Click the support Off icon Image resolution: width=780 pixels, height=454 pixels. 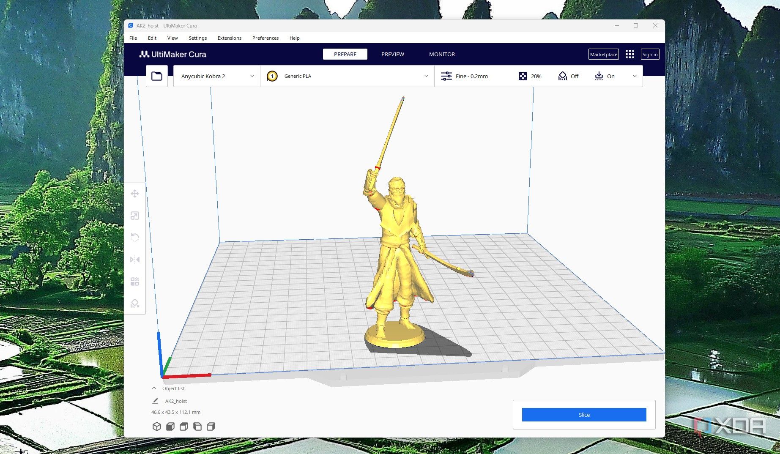click(x=562, y=76)
